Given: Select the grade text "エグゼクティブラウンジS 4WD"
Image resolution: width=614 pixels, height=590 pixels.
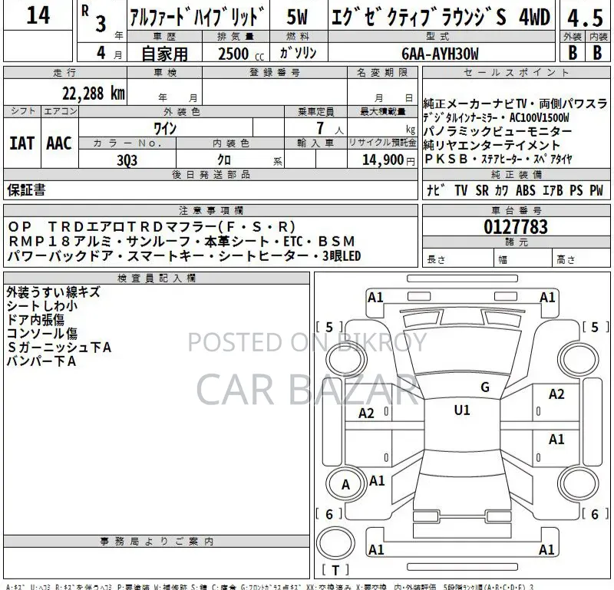Looking at the screenshot, I should click(441, 17).
